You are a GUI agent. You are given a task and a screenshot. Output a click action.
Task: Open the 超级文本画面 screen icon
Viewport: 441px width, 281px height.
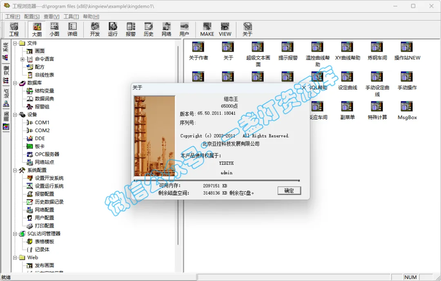[x=258, y=54]
